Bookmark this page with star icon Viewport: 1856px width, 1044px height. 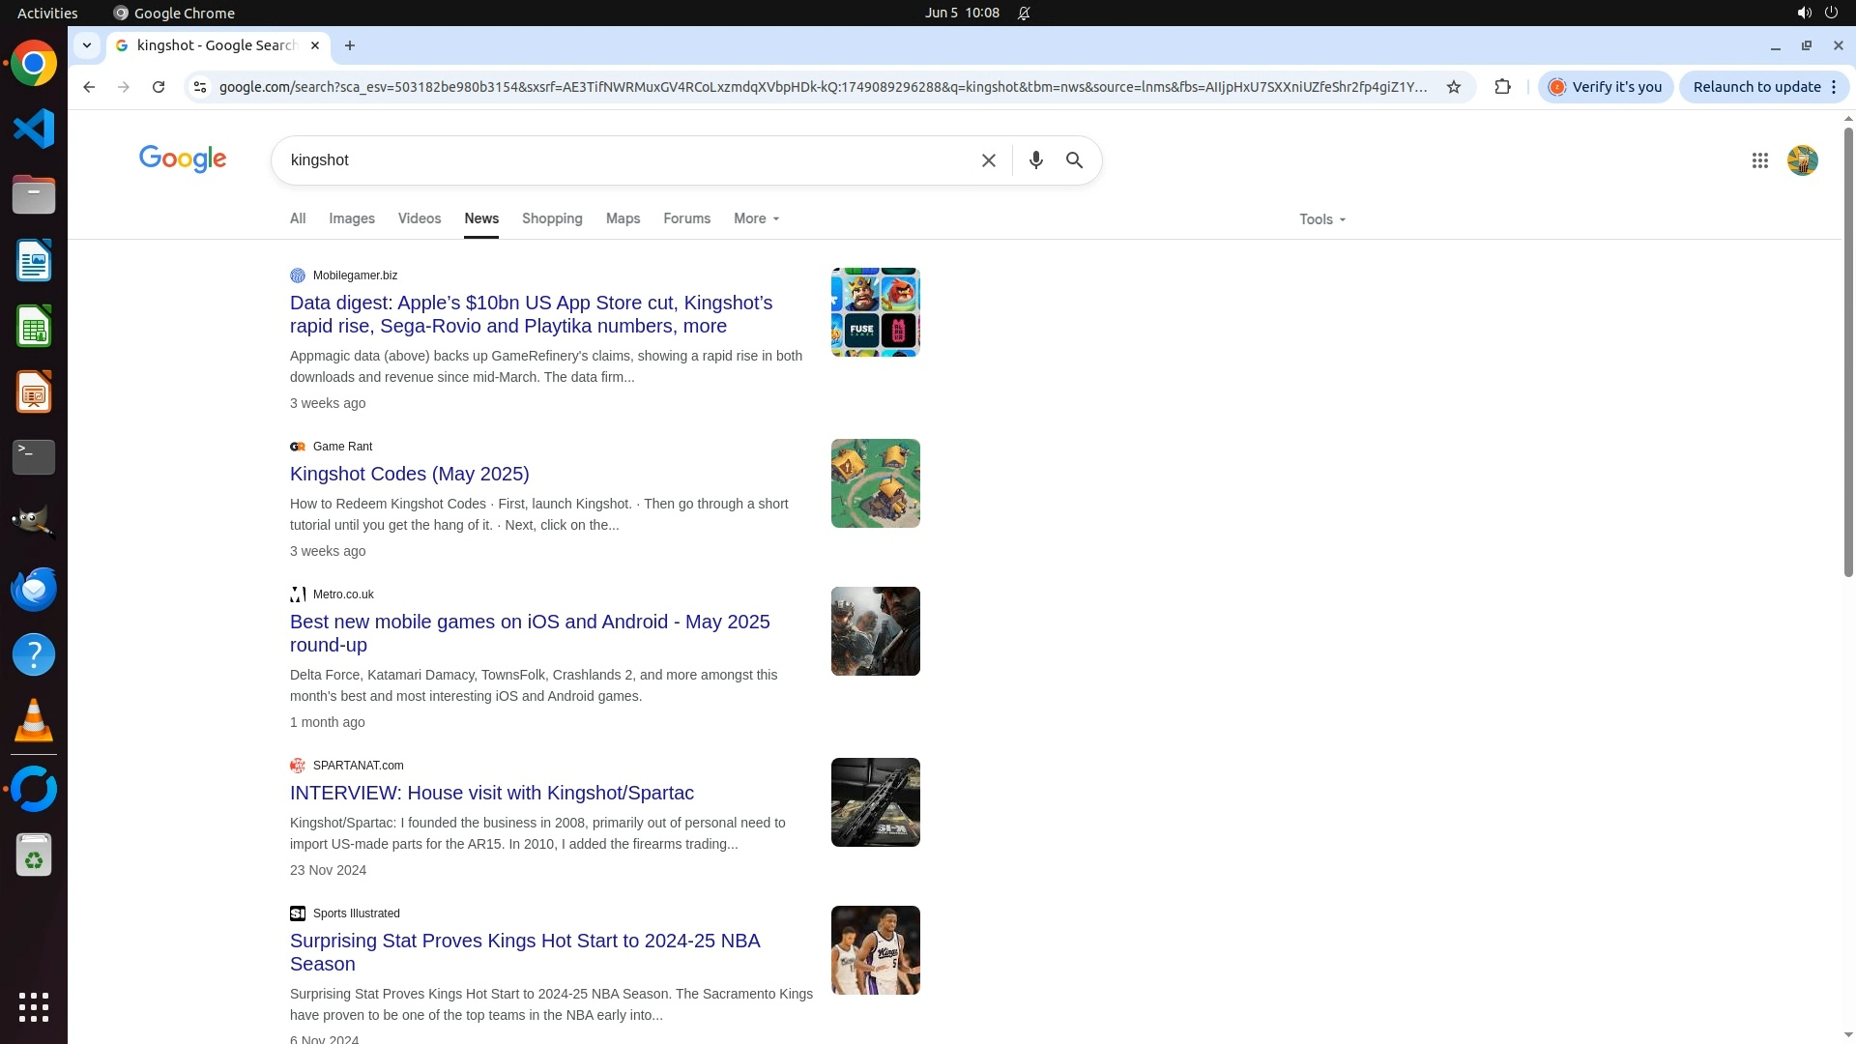[1453, 87]
